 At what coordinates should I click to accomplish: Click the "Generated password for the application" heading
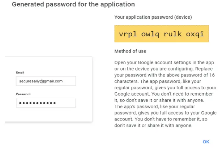point(73,5)
